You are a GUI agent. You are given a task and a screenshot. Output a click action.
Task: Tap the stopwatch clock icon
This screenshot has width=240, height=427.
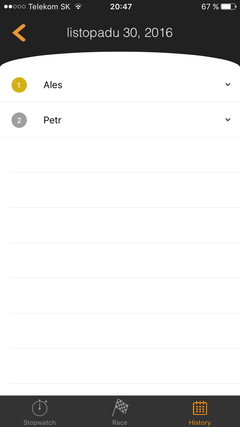(x=40, y=408)
